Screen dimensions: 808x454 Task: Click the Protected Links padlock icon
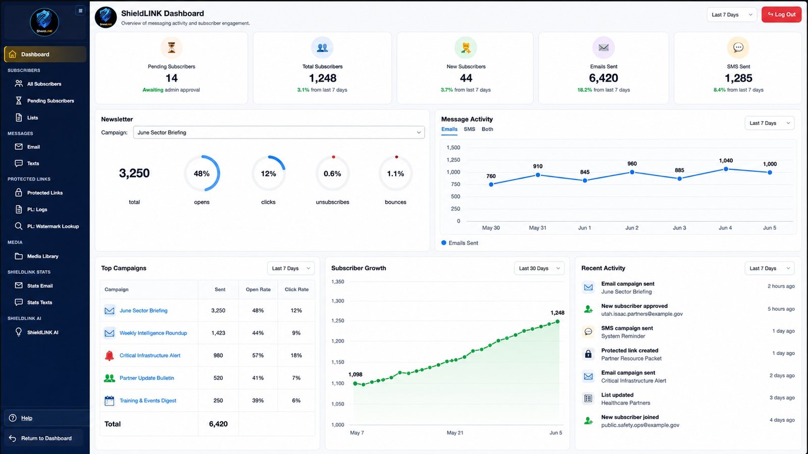click(19, 193)
